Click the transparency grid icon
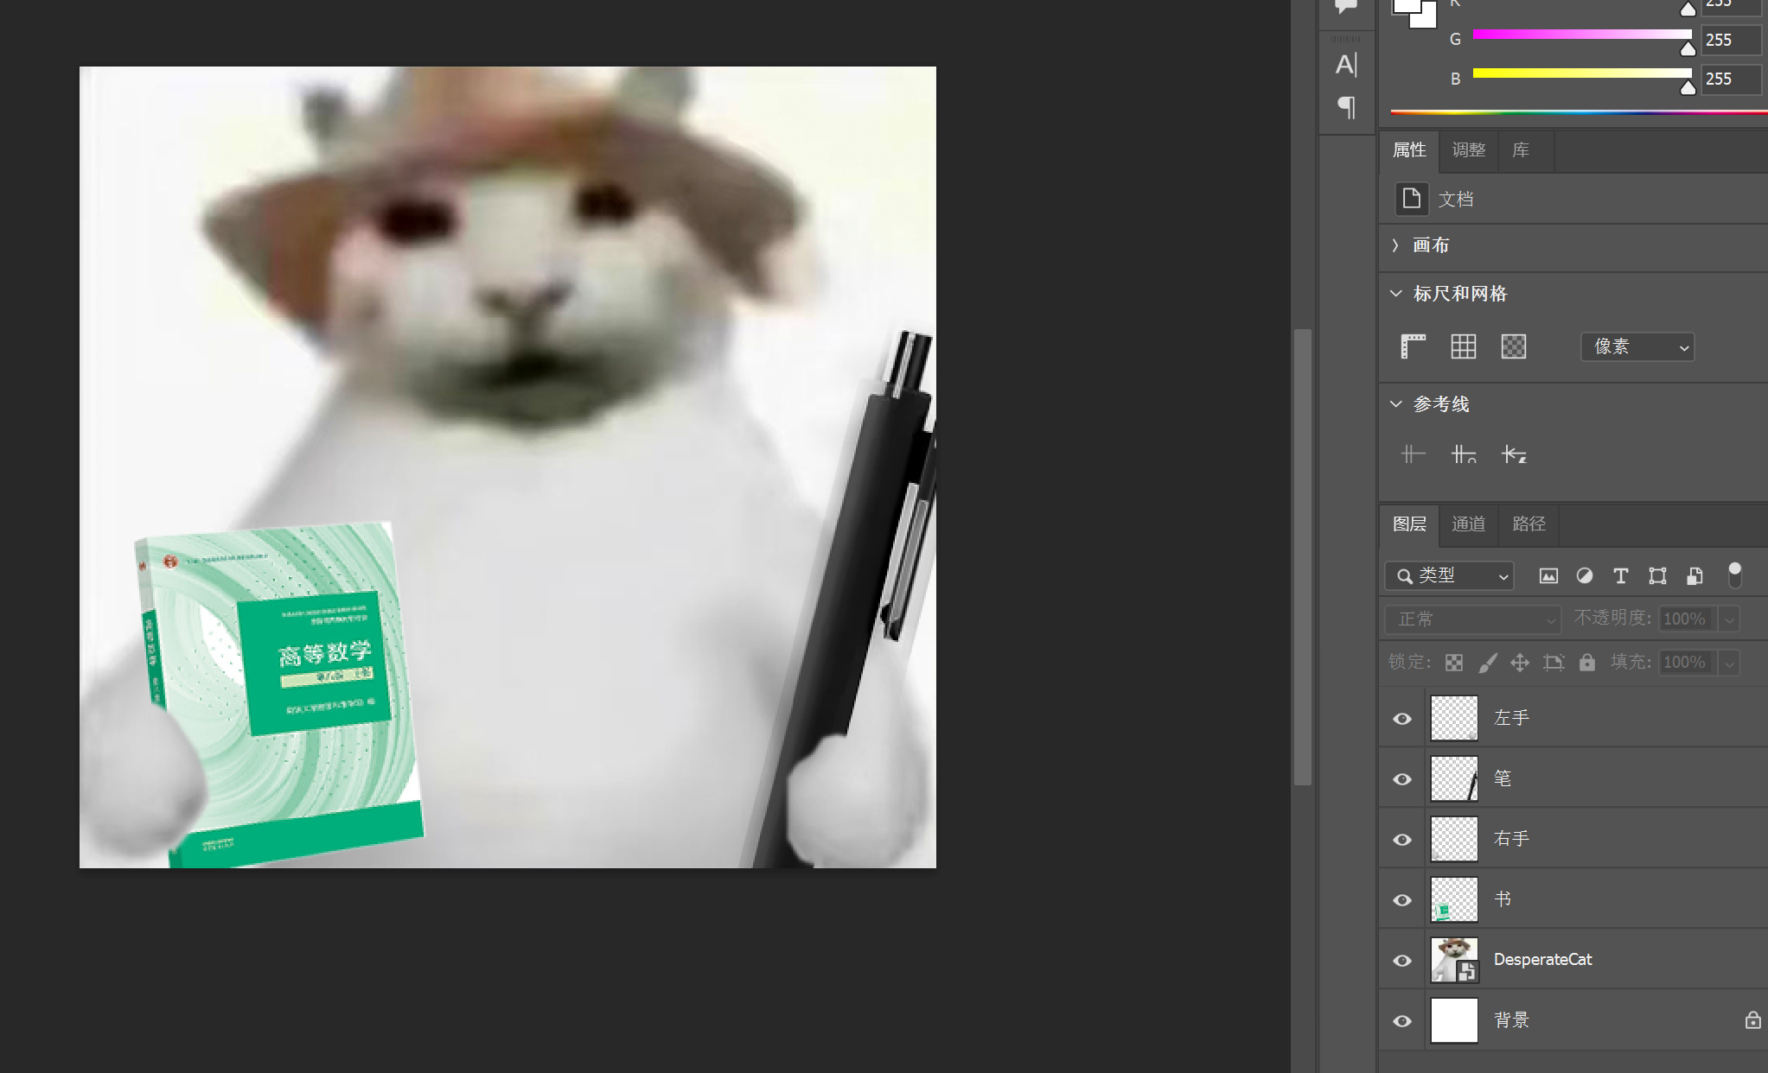Screen dimensions: 1768x1073 click(1513, 346)
